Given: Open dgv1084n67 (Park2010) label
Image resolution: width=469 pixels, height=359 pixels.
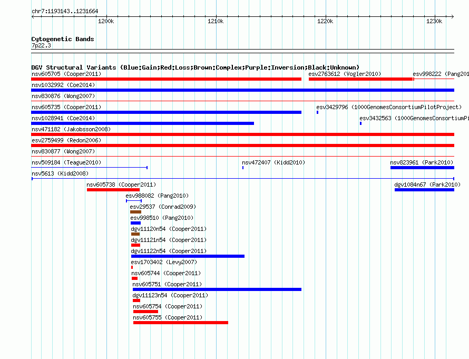Looking at the screenshot, I should 427,185.
